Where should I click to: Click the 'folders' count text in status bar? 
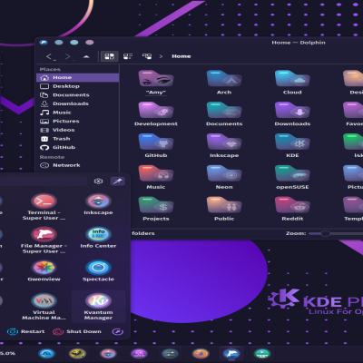pyautogui.click(x=143, y=233)
